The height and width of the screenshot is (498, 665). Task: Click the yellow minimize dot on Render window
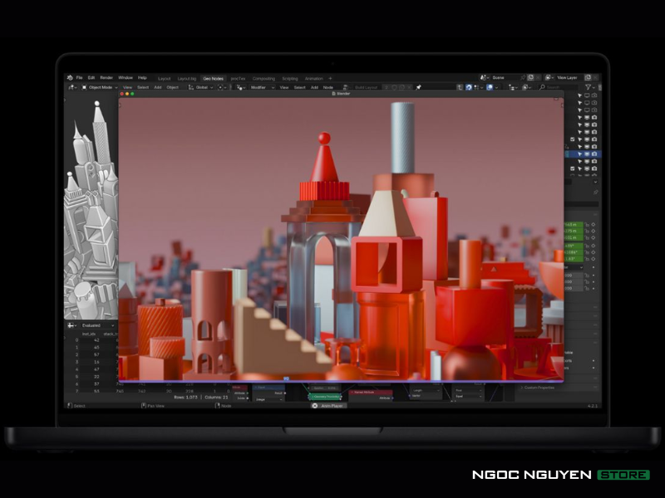click(126, 94)
